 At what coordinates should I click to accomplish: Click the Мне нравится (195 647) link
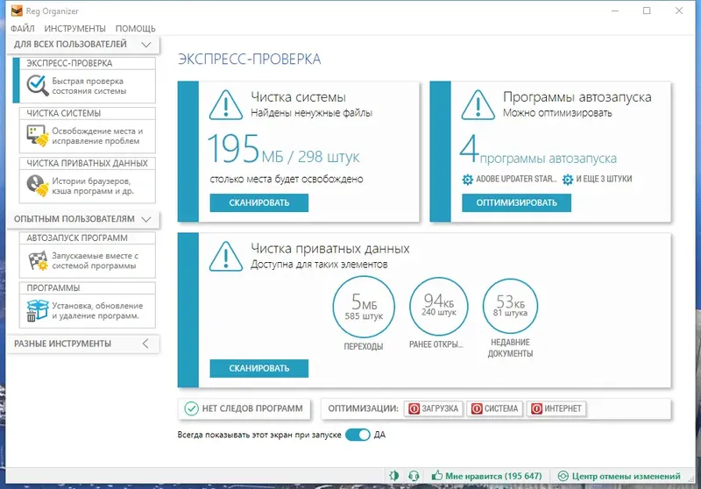coord(493,476)
